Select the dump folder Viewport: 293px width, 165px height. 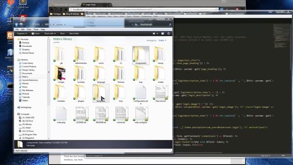pos(161,55)
